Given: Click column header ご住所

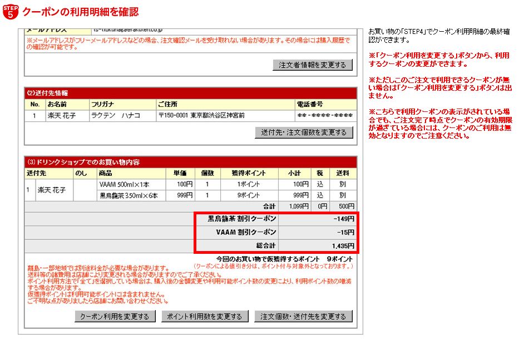Looking at the screenshot, I should (x=168, y=105).
